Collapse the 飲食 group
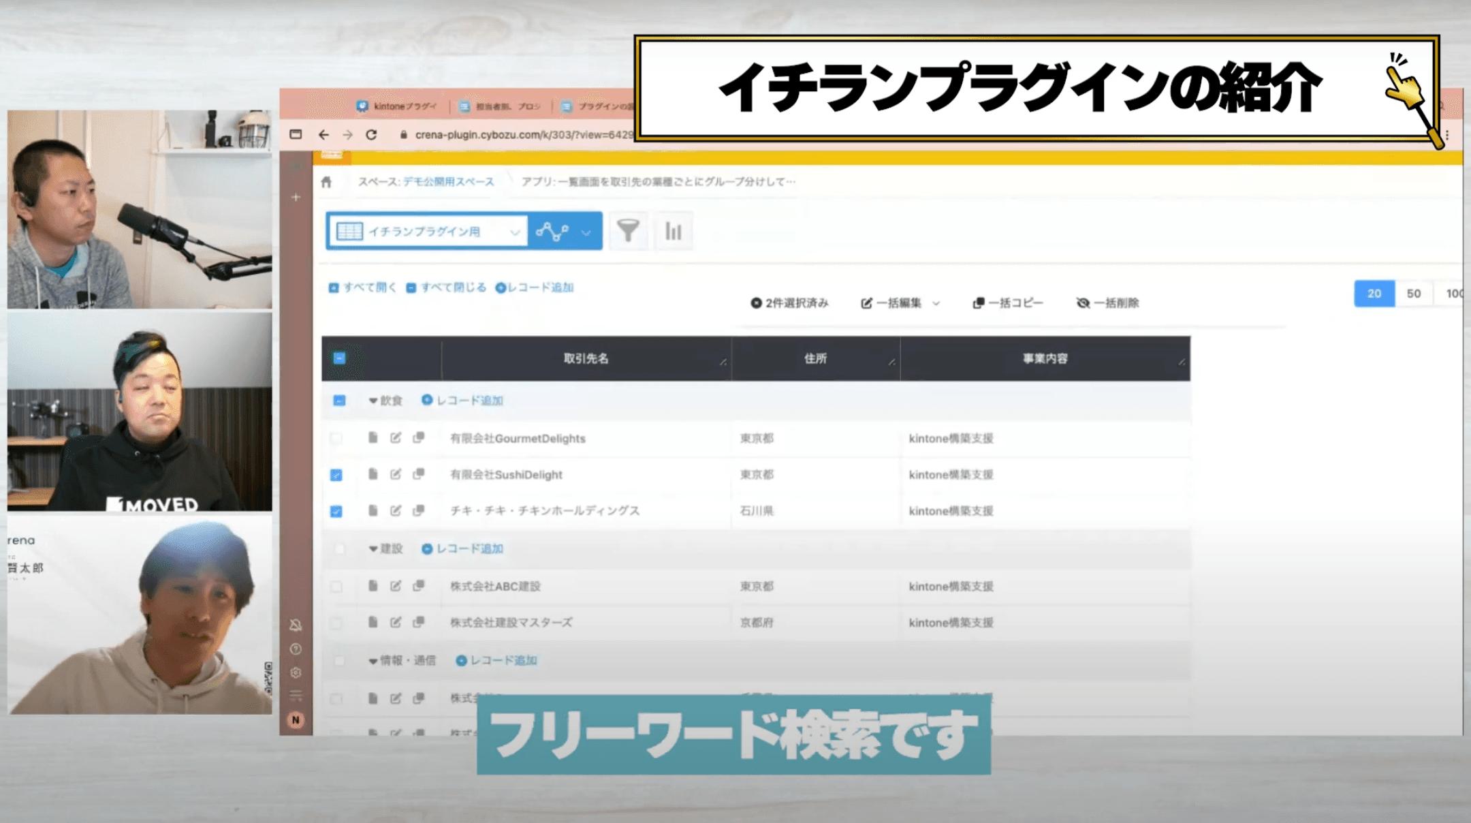This screenshot has height=823, width=1471. 373,401
